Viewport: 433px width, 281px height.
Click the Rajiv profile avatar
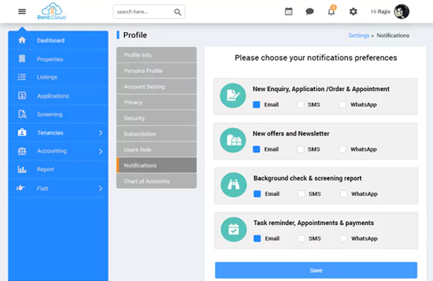click(402, 12)
